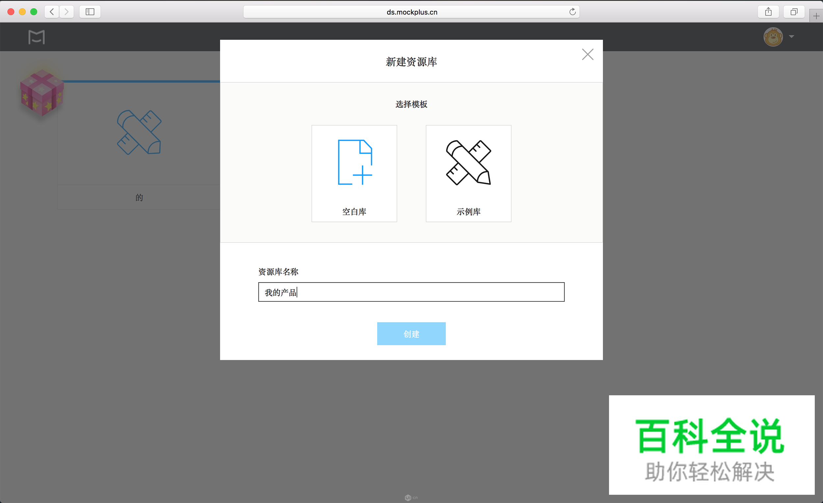The height and width of the screenshot is (503, 823).
Task: Toggle the Safari sidebar
Action: (x=90, y=11)
